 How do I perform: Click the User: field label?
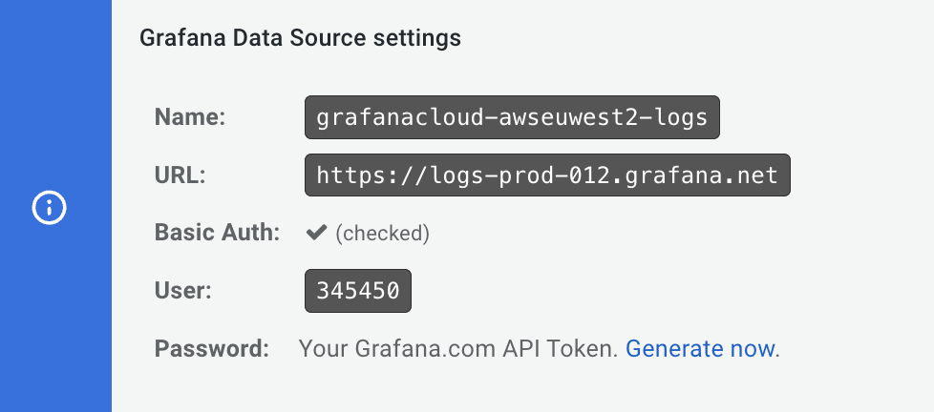[x=180, y=291]
